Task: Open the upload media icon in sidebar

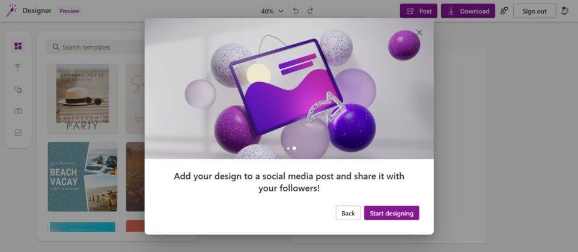Action: point(18,67)
